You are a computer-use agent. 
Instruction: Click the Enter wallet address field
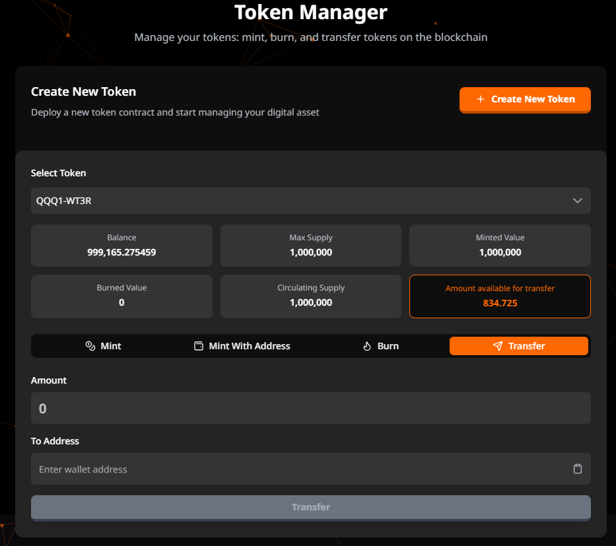pyautogui.click(x=297, y=469)
